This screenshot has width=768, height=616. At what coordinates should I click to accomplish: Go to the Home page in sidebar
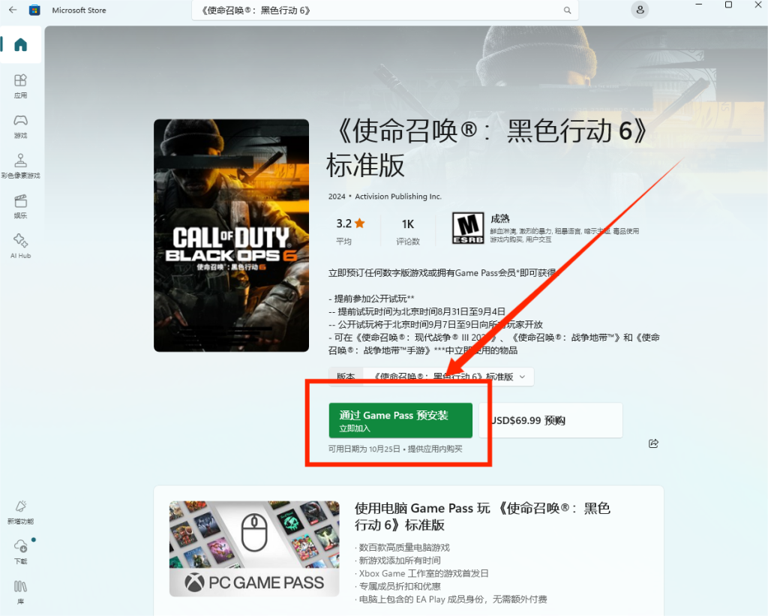click(20, 45)
